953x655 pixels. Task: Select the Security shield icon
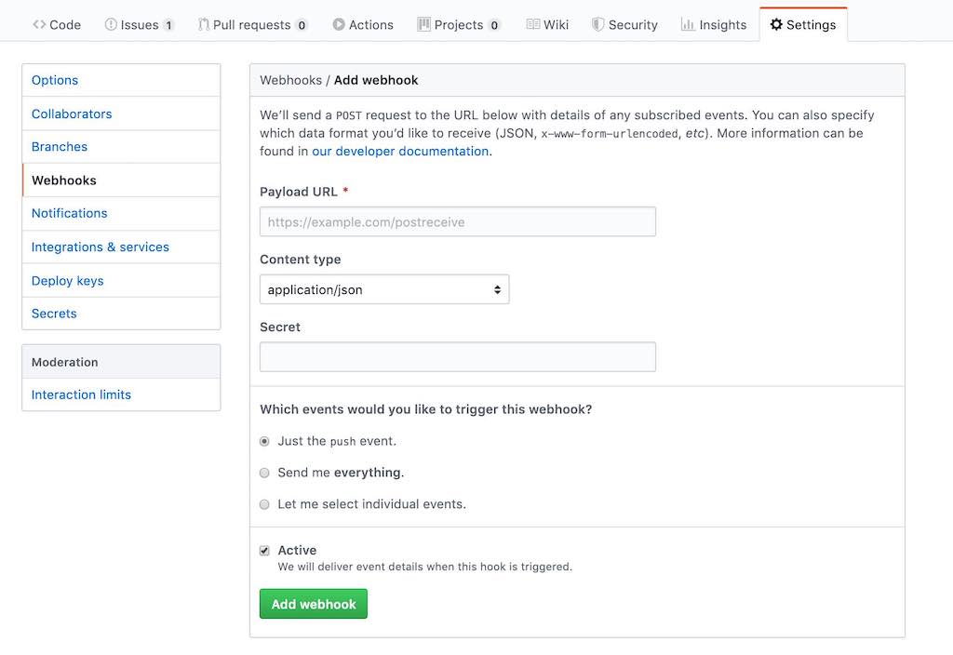click(x=596, y=24)
